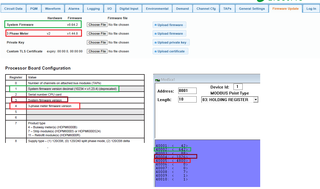Viewport: 320px width, 189px height.
Task: Click register 40006 value 0
Action: point(185,164)
